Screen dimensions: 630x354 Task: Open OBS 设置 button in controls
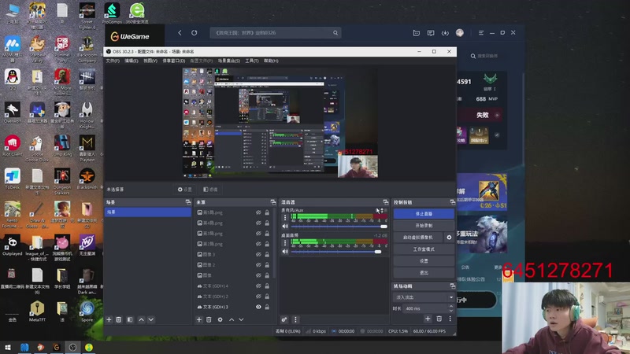coord(424,261)
